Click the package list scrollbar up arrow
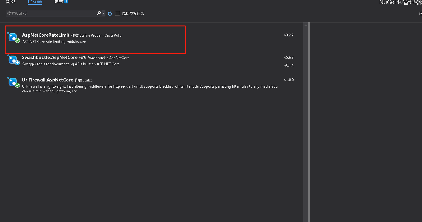The width and height of the screenshot is (422, 222). click(x=306, y=25)
